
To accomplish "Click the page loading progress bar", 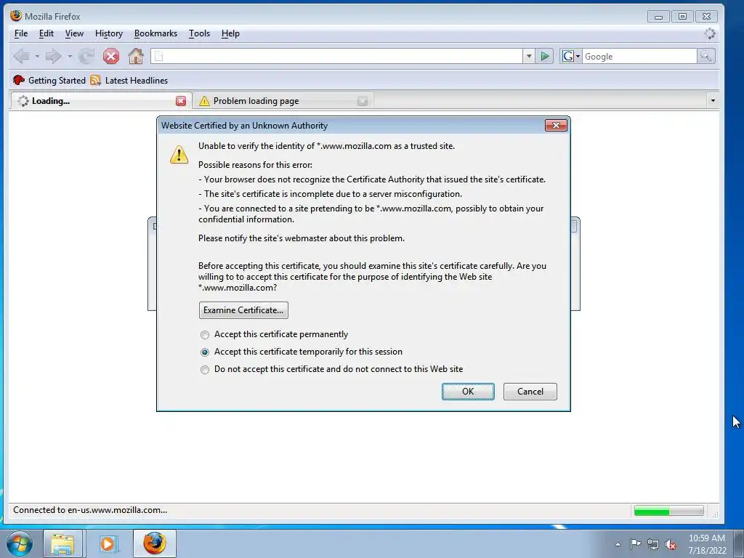I will (668, 511).
